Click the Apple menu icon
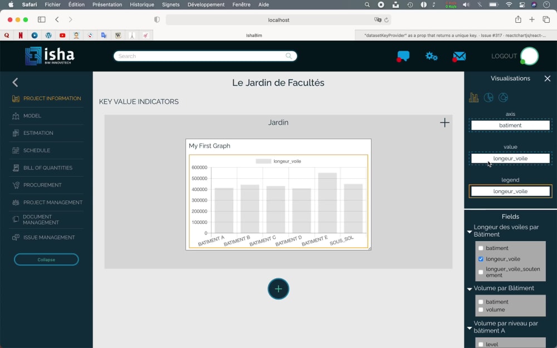This screenshot has height=348, width=557. point(11,4)
